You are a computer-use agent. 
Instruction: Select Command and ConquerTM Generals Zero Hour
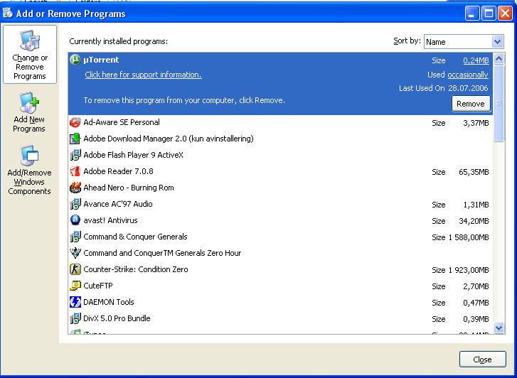click(280, 253)
